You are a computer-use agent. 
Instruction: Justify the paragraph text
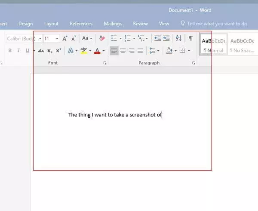point(140,51)
